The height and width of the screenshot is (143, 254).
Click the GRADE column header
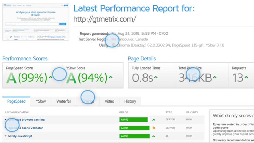point(123,112)
